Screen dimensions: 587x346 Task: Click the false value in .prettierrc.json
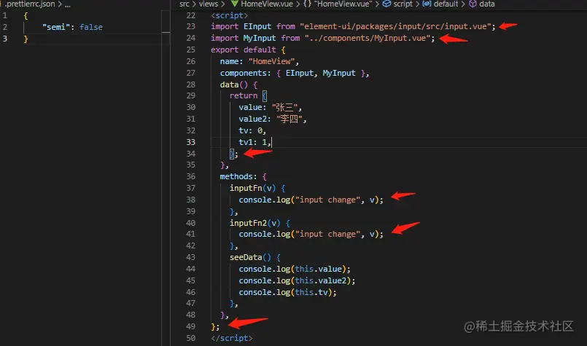91,27
